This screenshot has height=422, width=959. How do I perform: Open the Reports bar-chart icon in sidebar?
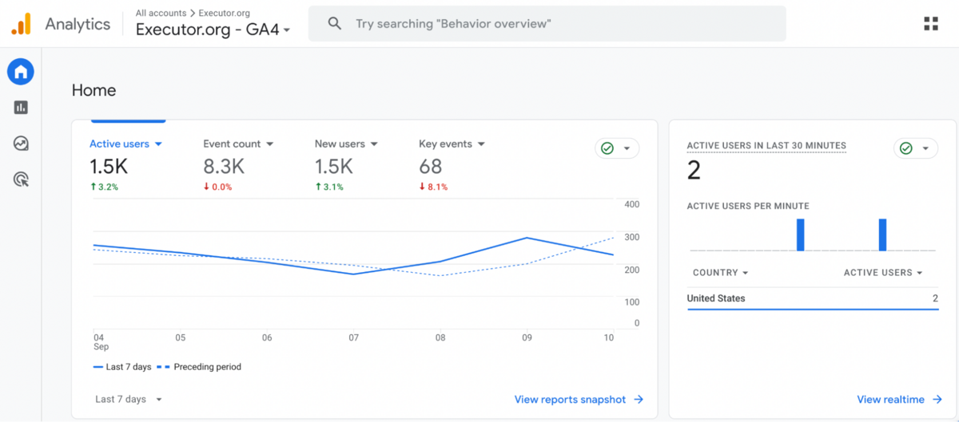point(21,108)
